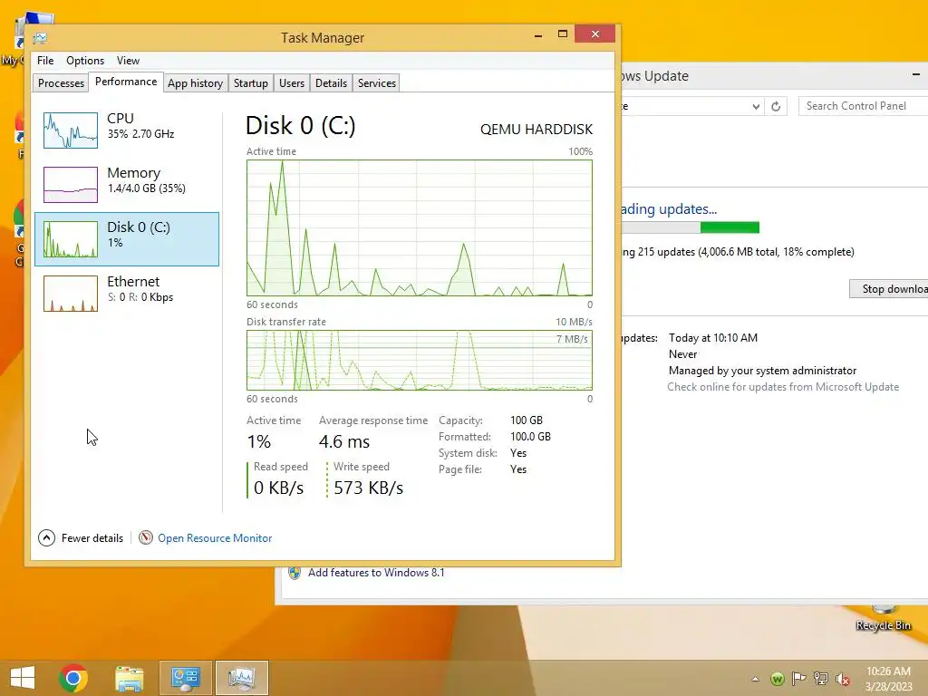Open the View menu
The height and width of the screenshot is (696, 928).
128,61
